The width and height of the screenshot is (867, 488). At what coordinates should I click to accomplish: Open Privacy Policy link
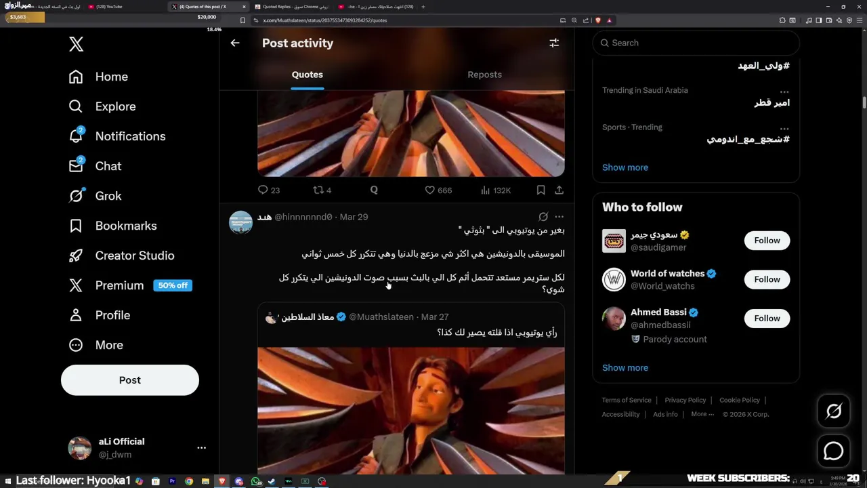685,400
